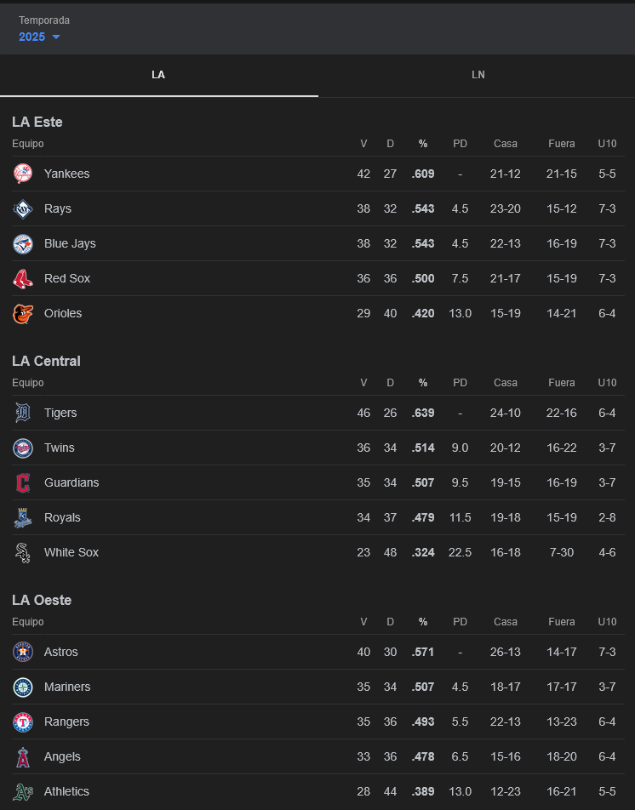
Task: Click the Guardians C logo
Action: point(23,482)
